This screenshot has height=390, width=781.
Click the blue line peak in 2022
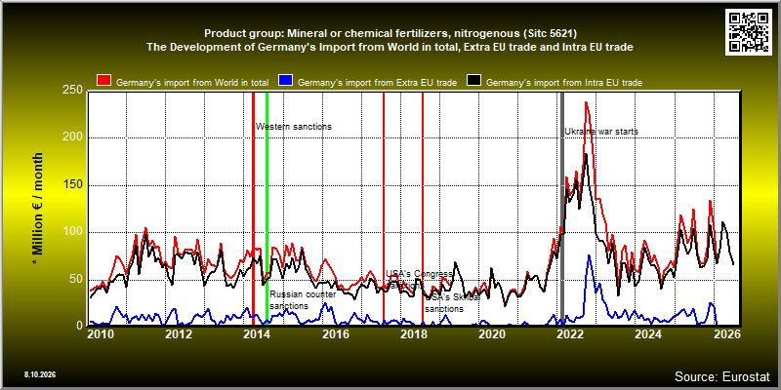click(x=589, y=256)
